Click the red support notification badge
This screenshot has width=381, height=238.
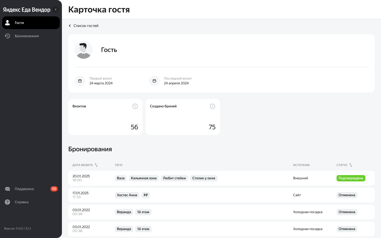pos(54,189)
